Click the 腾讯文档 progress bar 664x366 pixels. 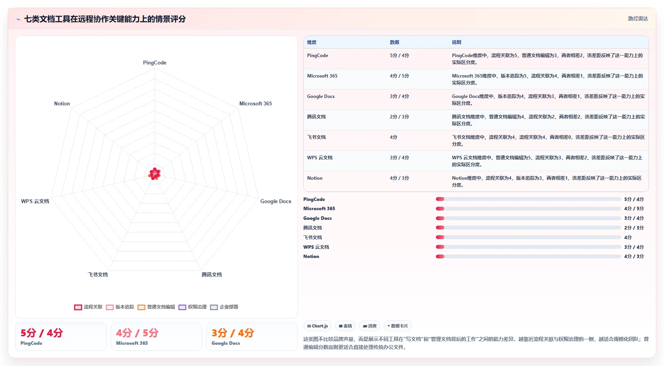point(528,228)
